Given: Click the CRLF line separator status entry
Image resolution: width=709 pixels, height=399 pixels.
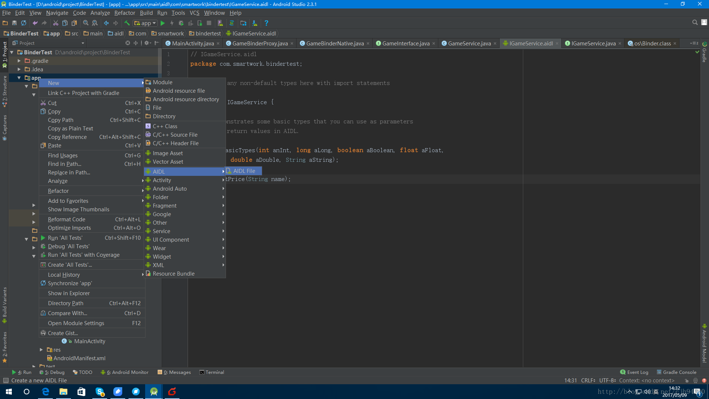Looking at the screenshot, I should click(x=588, y=381).
